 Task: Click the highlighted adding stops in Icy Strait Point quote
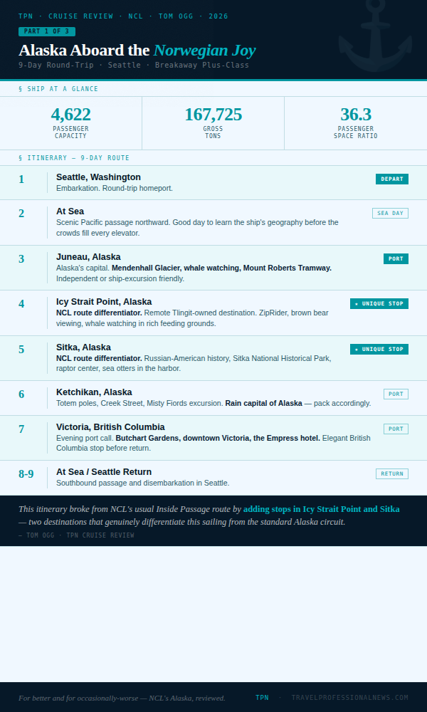tap(321, 509)
